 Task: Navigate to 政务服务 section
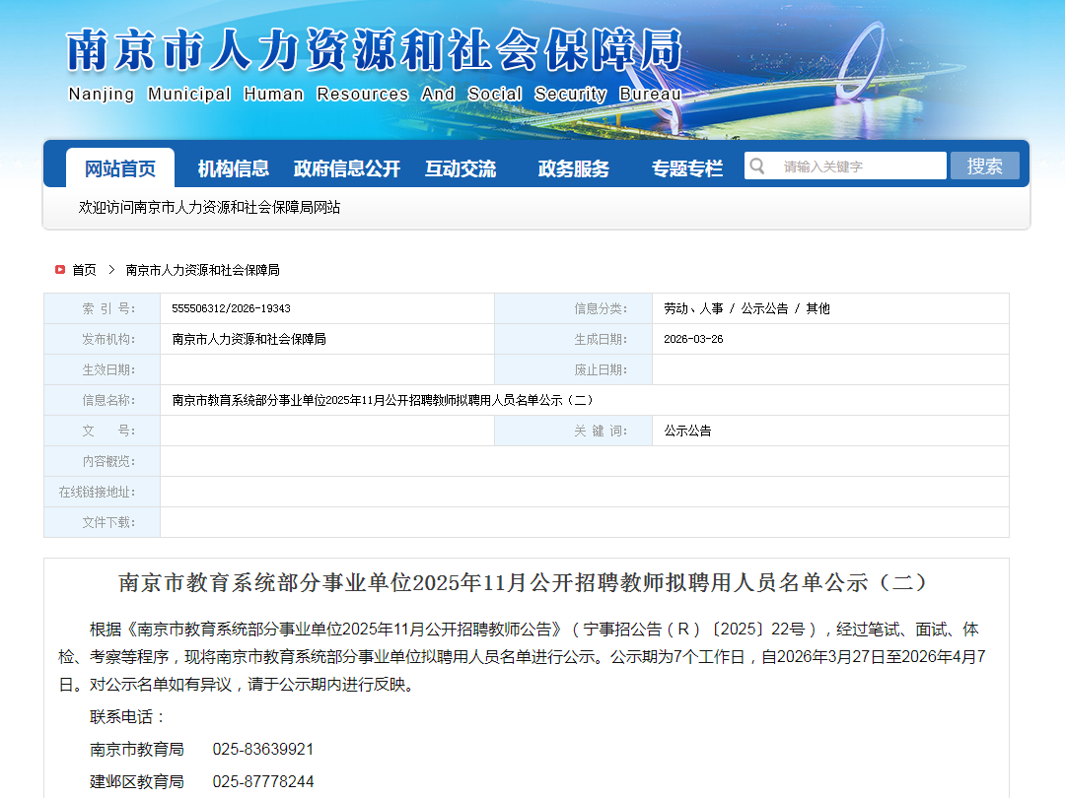coord(573,168)
